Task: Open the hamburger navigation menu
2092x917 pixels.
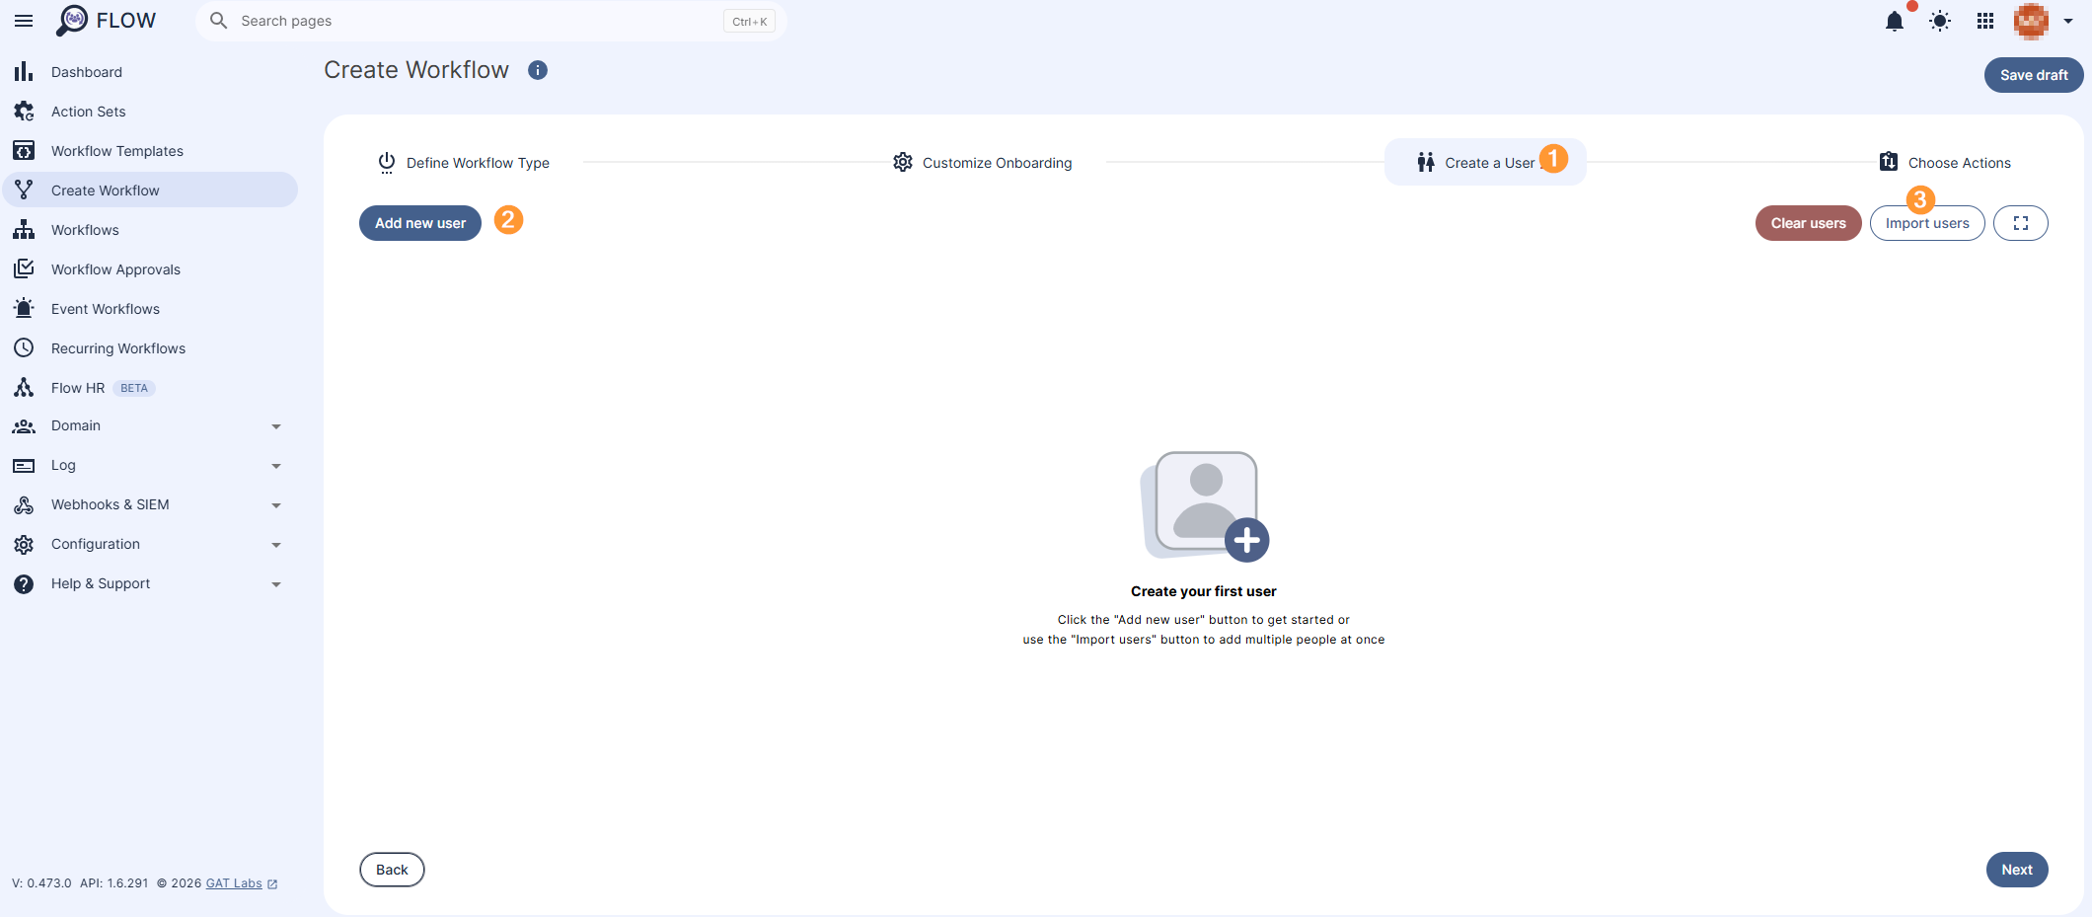Action: pos(24,21)
